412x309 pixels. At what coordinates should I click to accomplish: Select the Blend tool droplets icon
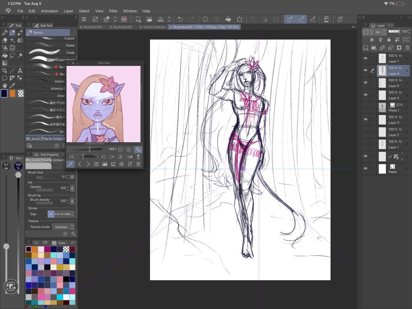click(20, 40)
